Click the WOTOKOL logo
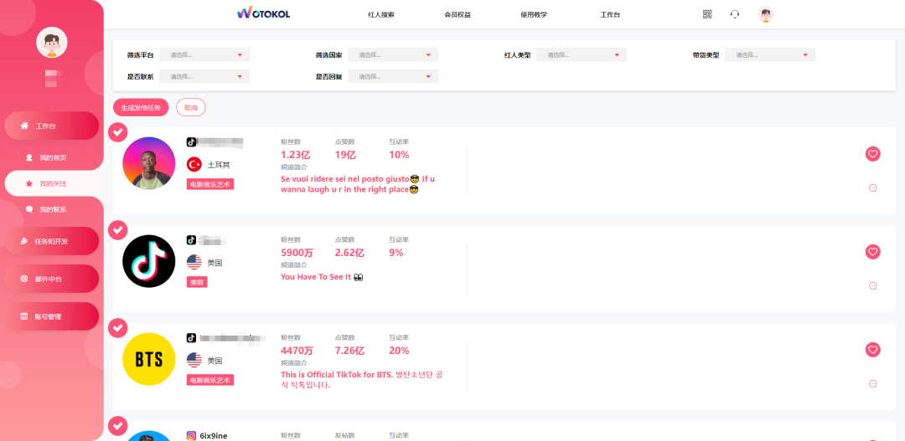The width and height of the screenshot is (905, 441). click(x=263, y=13)
